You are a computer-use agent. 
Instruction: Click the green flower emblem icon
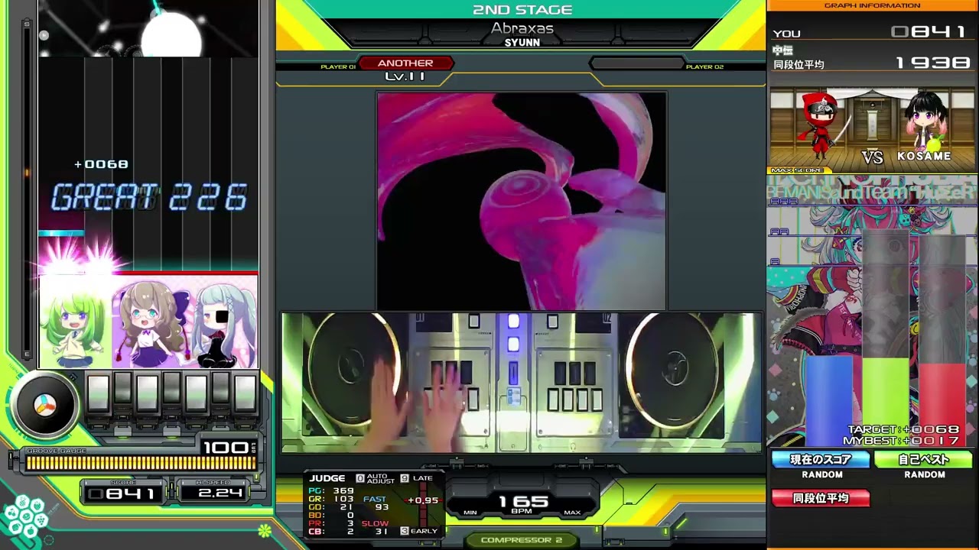coord(264,530)
